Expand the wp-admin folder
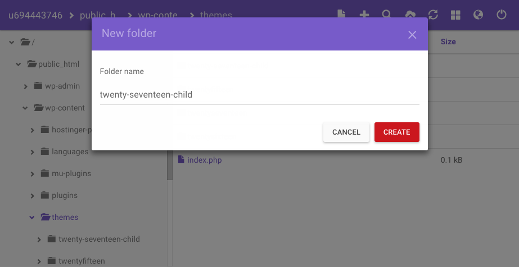Viewport: 519px width, 267px height. point(25,86)
